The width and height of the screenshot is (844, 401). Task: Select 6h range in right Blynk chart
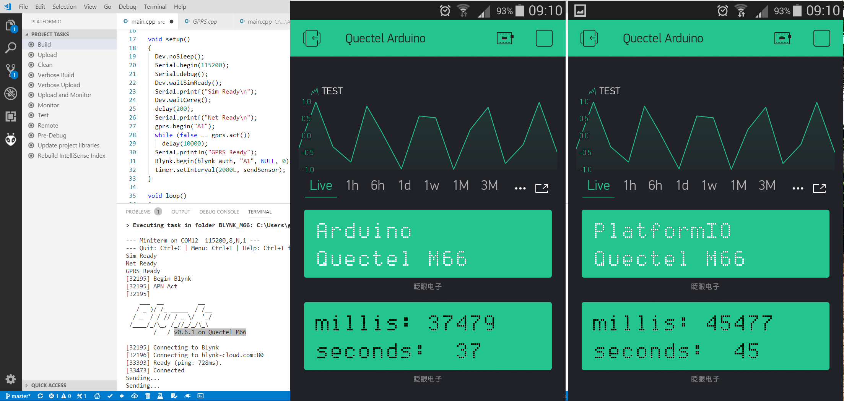click(x=655, y=186)
